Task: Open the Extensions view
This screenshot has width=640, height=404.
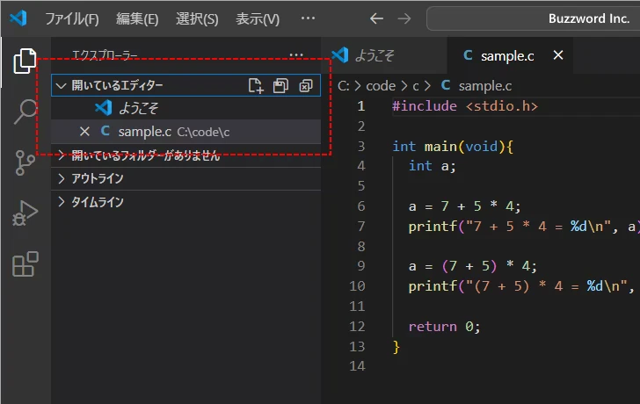Action: coord(25,264)
